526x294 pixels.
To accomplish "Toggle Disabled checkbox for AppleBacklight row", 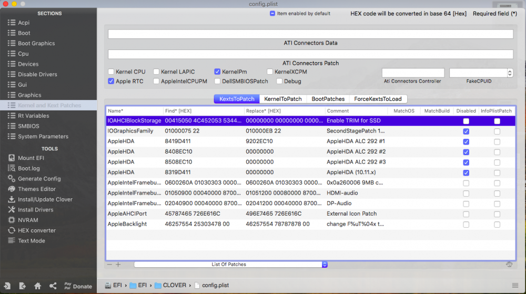I will (x=466, y=224).
